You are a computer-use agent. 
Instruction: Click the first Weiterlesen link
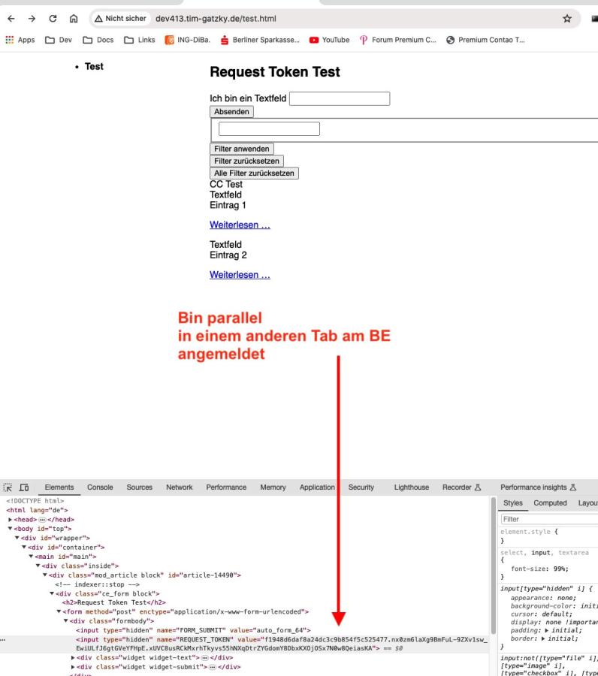pos(240,225)
